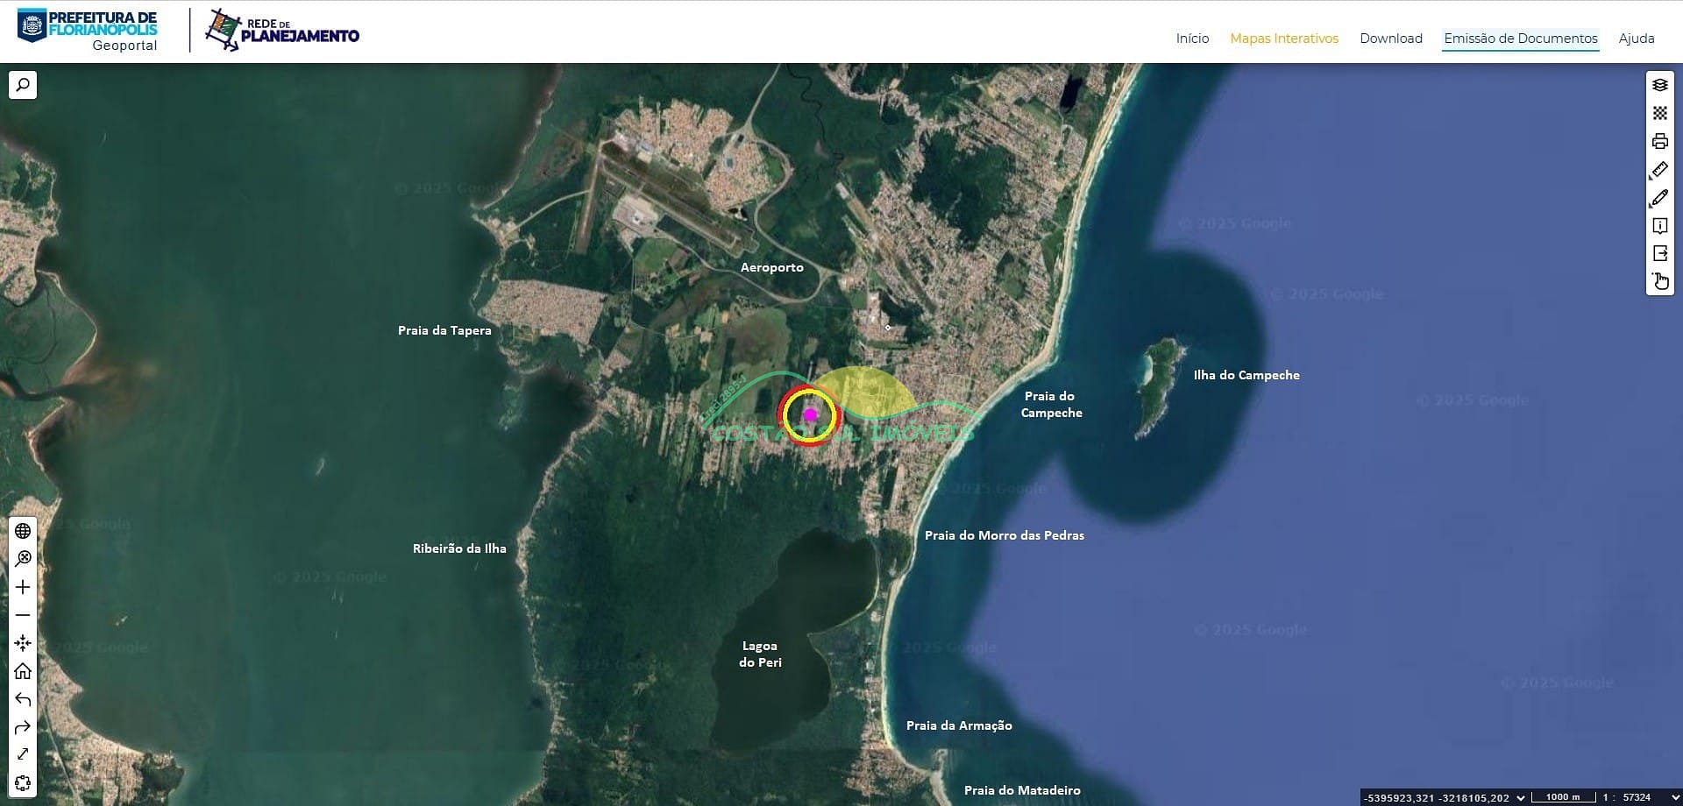1683x806 pixels.
Task: Zoom out with the minus button
Action: pos(23,615)
